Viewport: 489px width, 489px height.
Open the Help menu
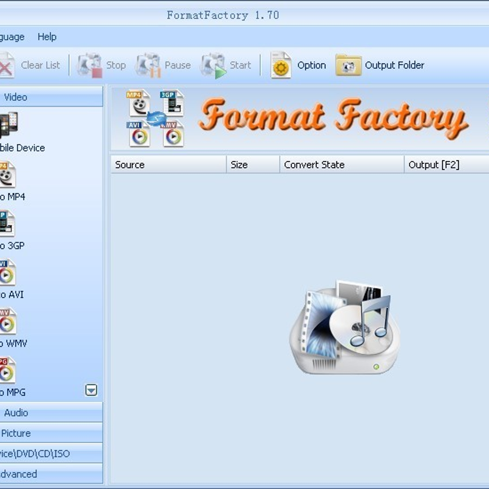47,37
